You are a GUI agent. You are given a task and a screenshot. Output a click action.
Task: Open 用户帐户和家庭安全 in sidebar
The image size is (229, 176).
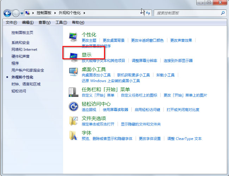point(28,70)
